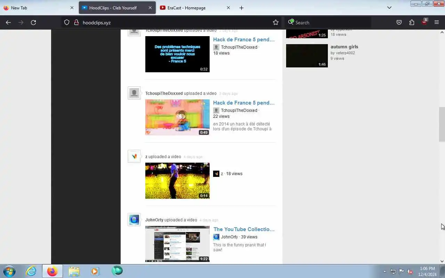Close the New Tab tab

72,8
